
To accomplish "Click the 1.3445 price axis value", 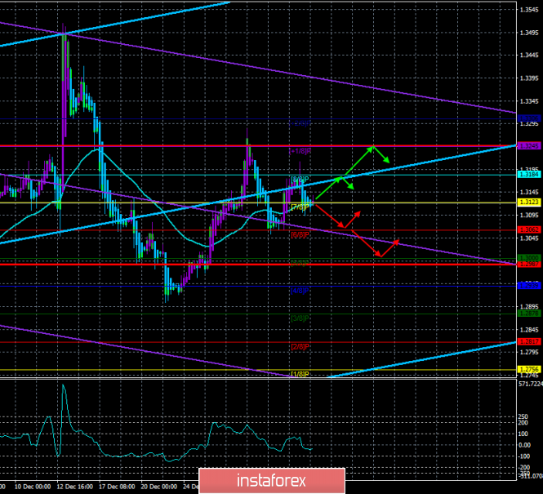I will coord(529,56).
